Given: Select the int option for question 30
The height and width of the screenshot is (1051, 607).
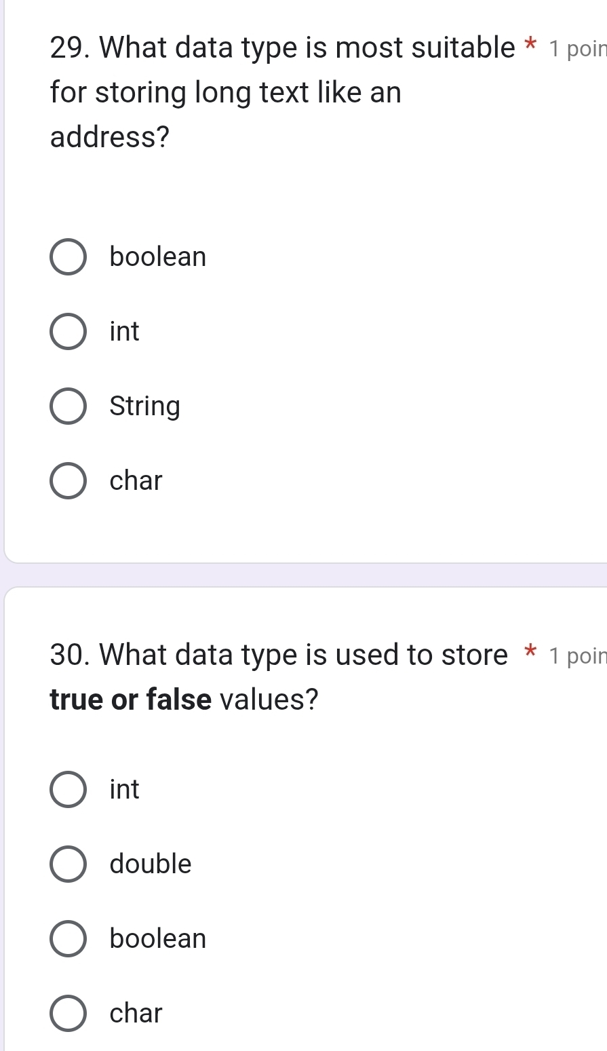Looking at the screenshot, I should tap(68, 790).
